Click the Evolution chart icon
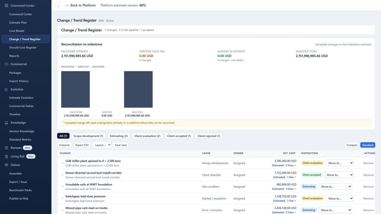This screenshot has width=381, height=214. (x=6, y=89)
